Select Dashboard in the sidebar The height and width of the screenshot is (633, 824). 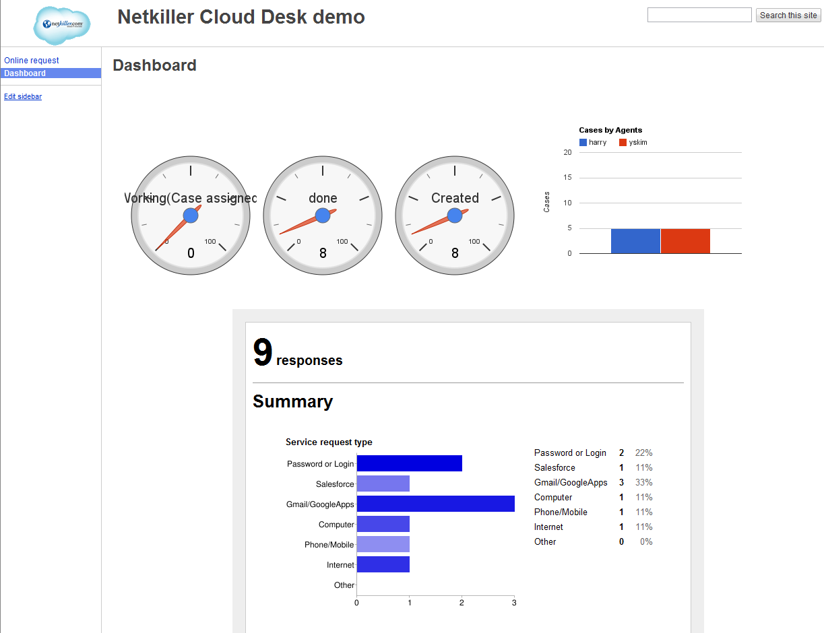(x=51, y=73)
